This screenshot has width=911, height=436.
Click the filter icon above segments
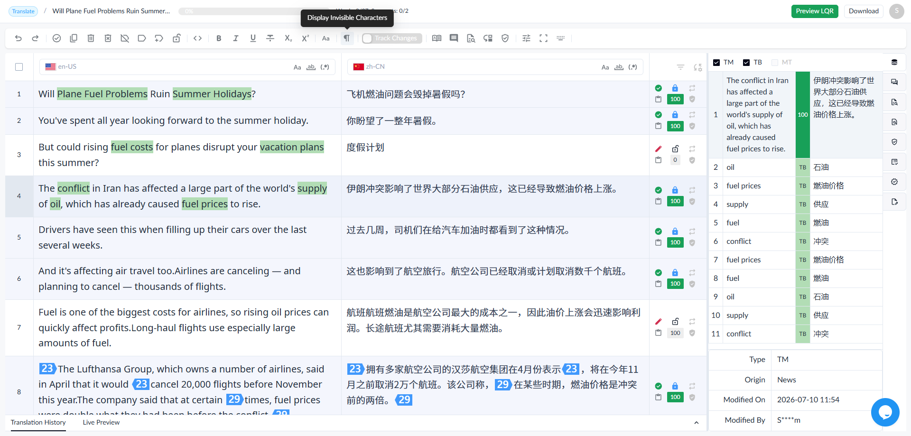coord(680,67)
